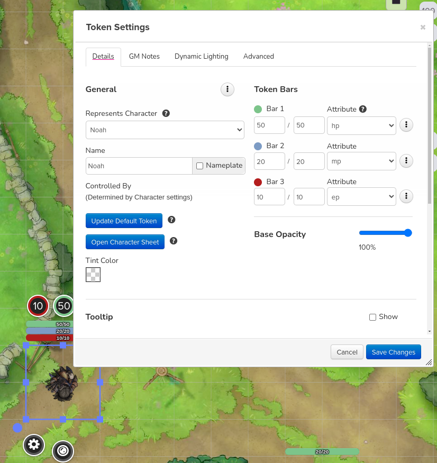Open the Bar 1 hp attribute dropdown
This screenshot has height=463, width=437.
tap(361, 125)
